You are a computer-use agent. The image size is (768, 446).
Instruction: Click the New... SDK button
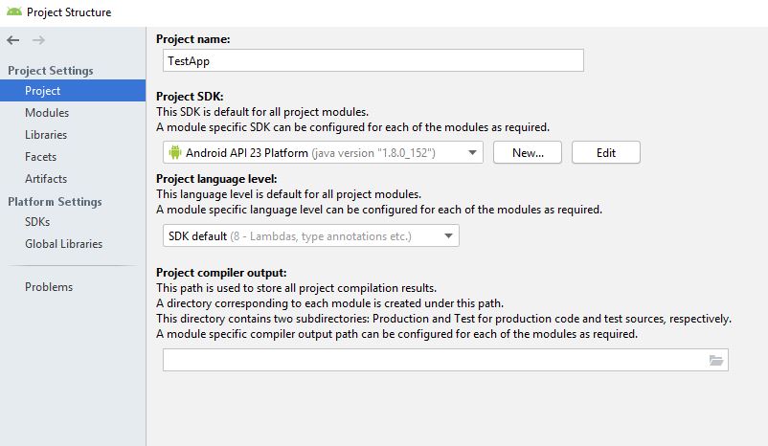pyautogui.click(x=528, y=152)
